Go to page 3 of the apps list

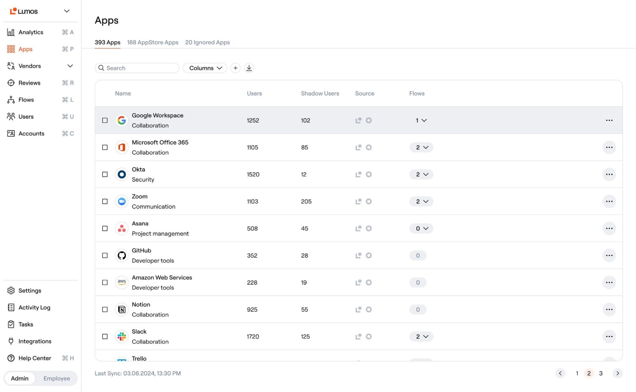[600, 373]
